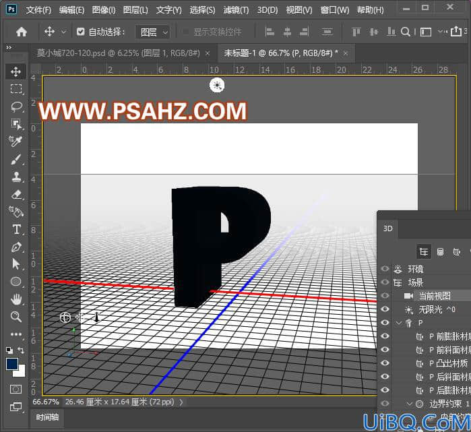Open status bar info arrow menu
Screen dimensions: 471x432
(x=181, y=402)
